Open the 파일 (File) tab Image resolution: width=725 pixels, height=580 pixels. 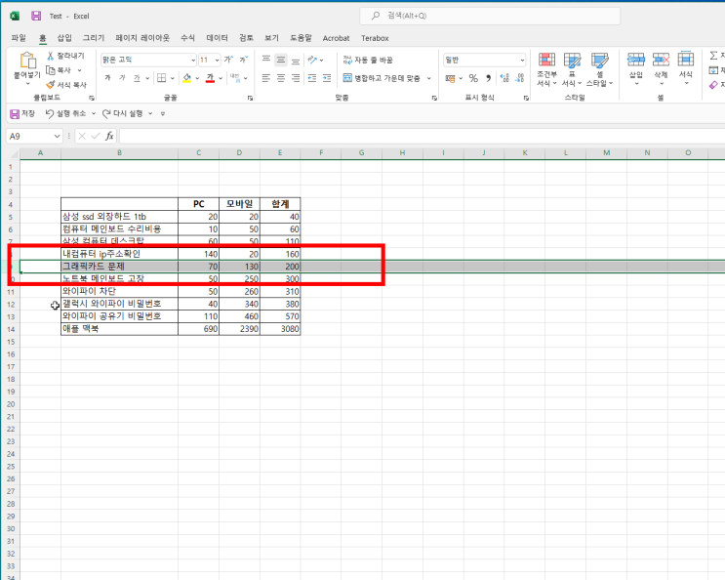[x=19, y=38]
